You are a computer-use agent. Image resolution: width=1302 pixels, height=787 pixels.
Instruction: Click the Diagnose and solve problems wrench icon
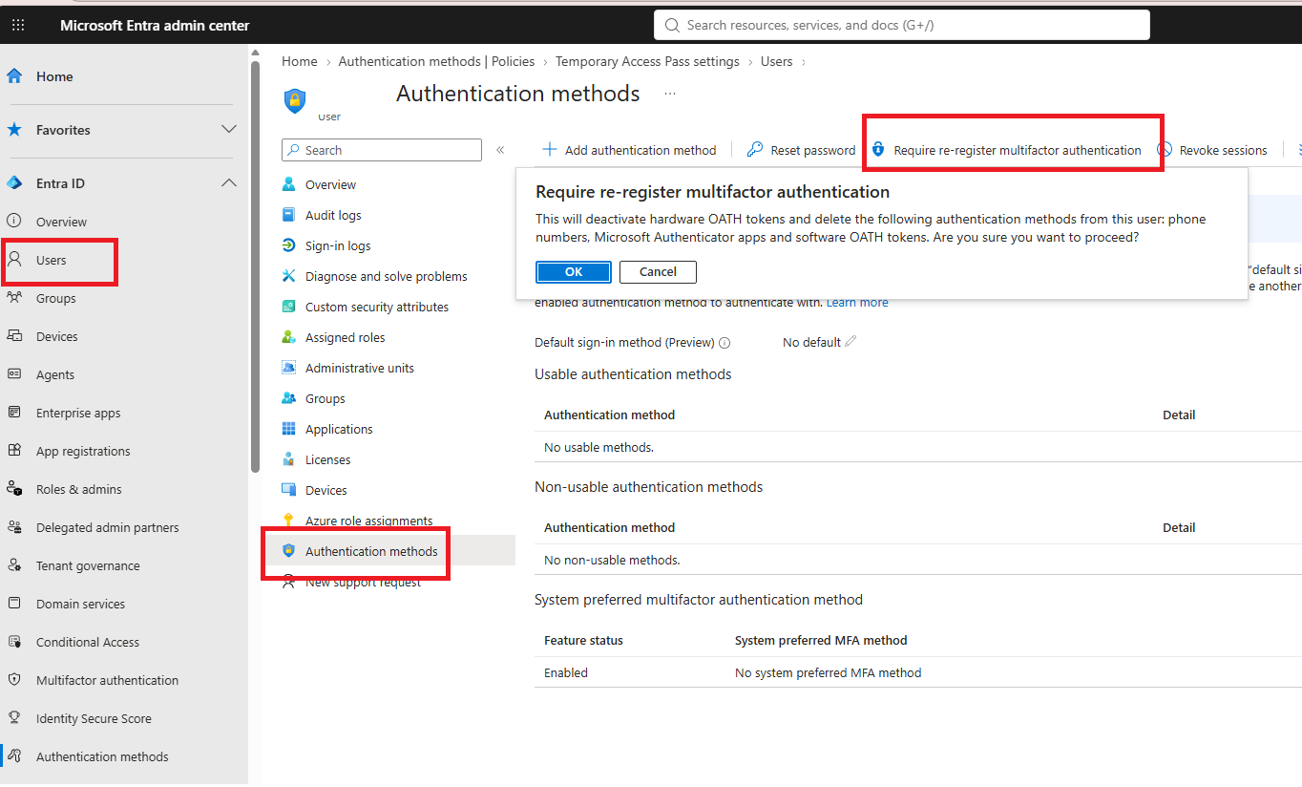tap(289, 277)
